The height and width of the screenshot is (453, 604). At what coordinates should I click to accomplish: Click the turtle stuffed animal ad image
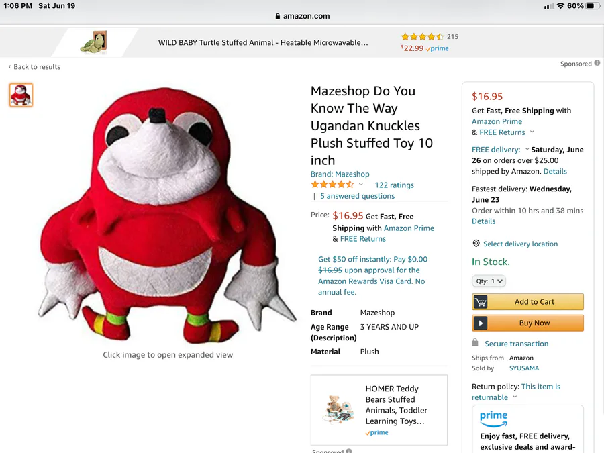(x=93, y=43)
